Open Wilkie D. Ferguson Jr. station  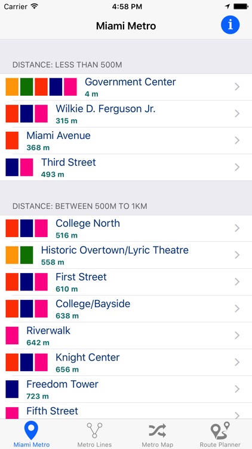click(126, 114)
